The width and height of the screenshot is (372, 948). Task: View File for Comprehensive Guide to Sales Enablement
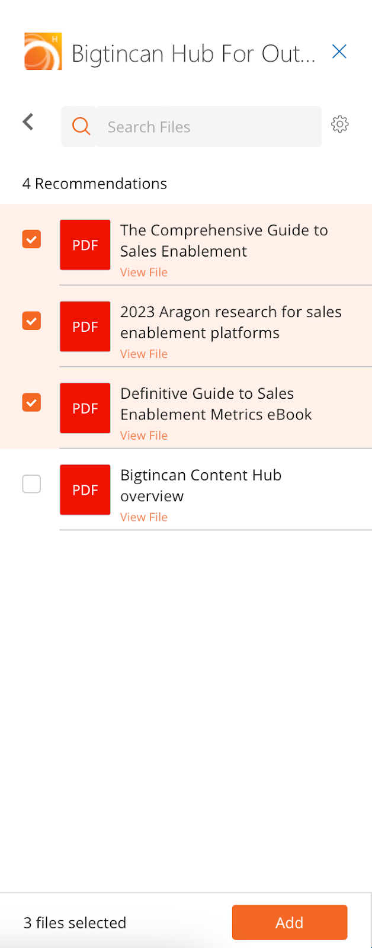point(144,273)
